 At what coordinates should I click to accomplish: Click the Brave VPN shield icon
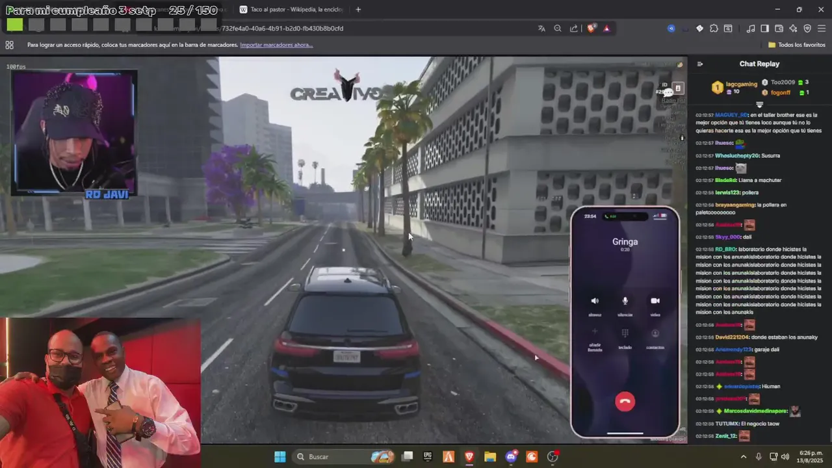tap(807, 29)
